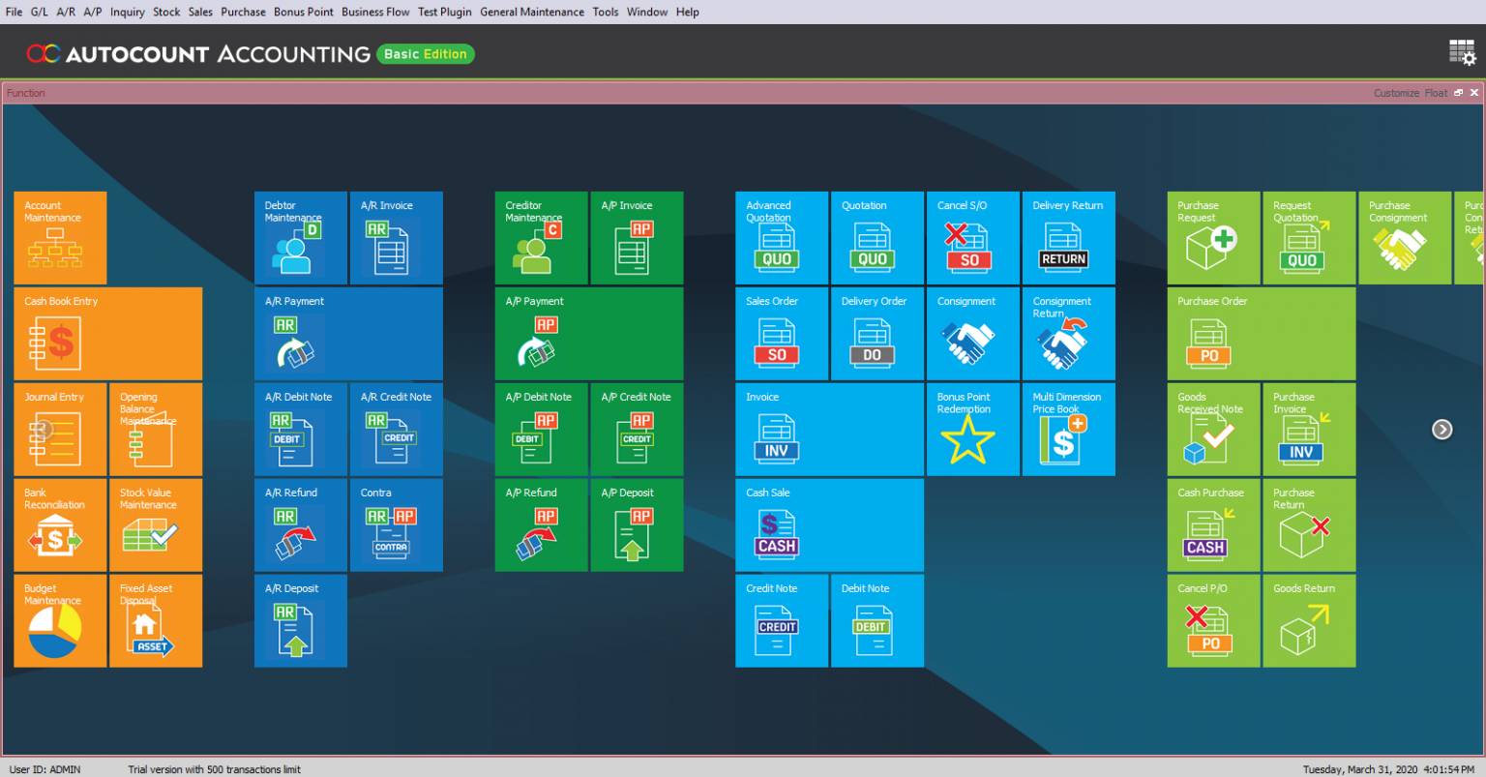
Task: Open Cancel S/O
Action: coord(972,237)
